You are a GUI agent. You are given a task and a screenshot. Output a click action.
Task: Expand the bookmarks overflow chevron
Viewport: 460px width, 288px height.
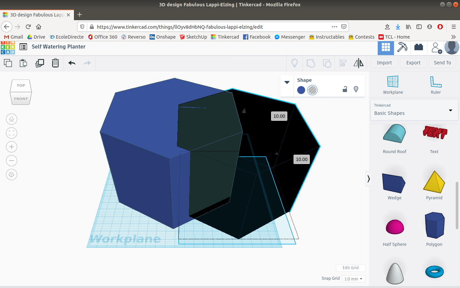tap(453, 37)
